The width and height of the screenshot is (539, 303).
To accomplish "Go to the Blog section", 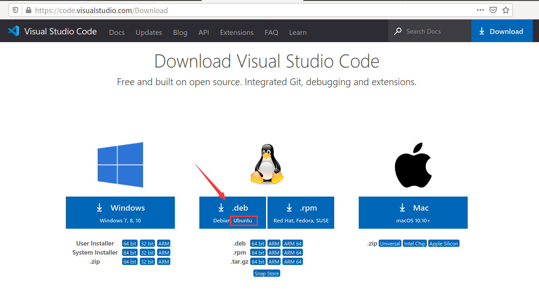I will [180, 32].
